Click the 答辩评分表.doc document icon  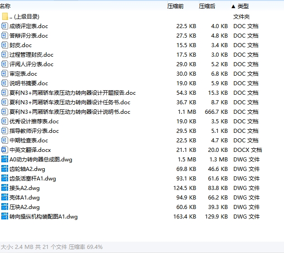(5, 35)
